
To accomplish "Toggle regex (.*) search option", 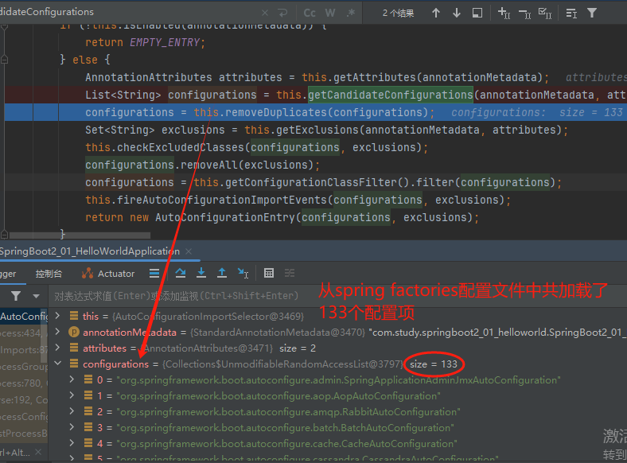I will [351, 13].
